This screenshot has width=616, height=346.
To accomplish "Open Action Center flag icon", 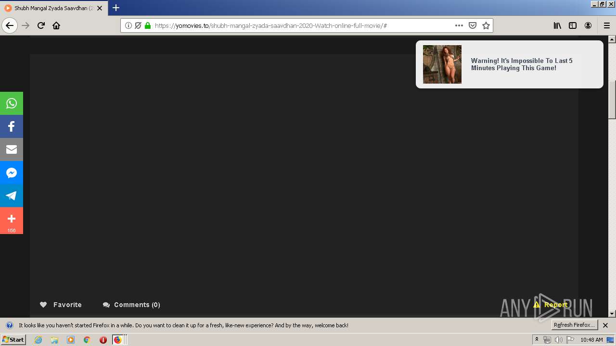I will pyautogui.click(x=570, y=340).
